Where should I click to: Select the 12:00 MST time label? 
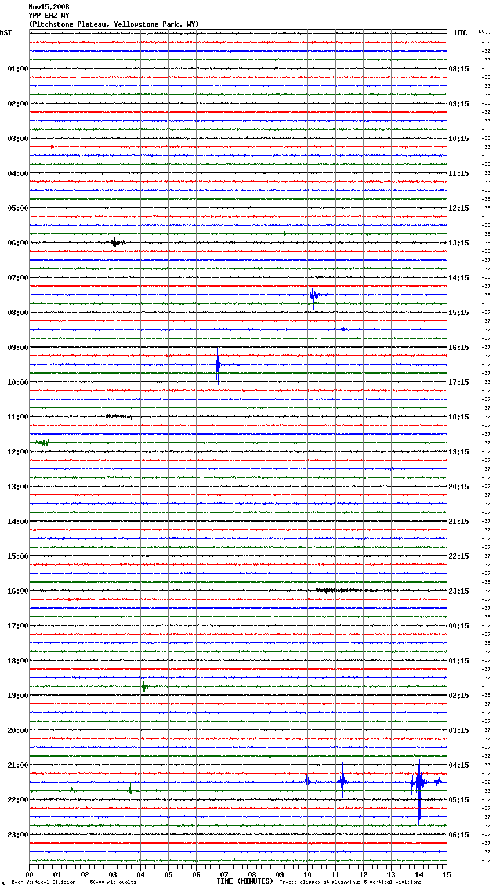click(x=17, y=452)
